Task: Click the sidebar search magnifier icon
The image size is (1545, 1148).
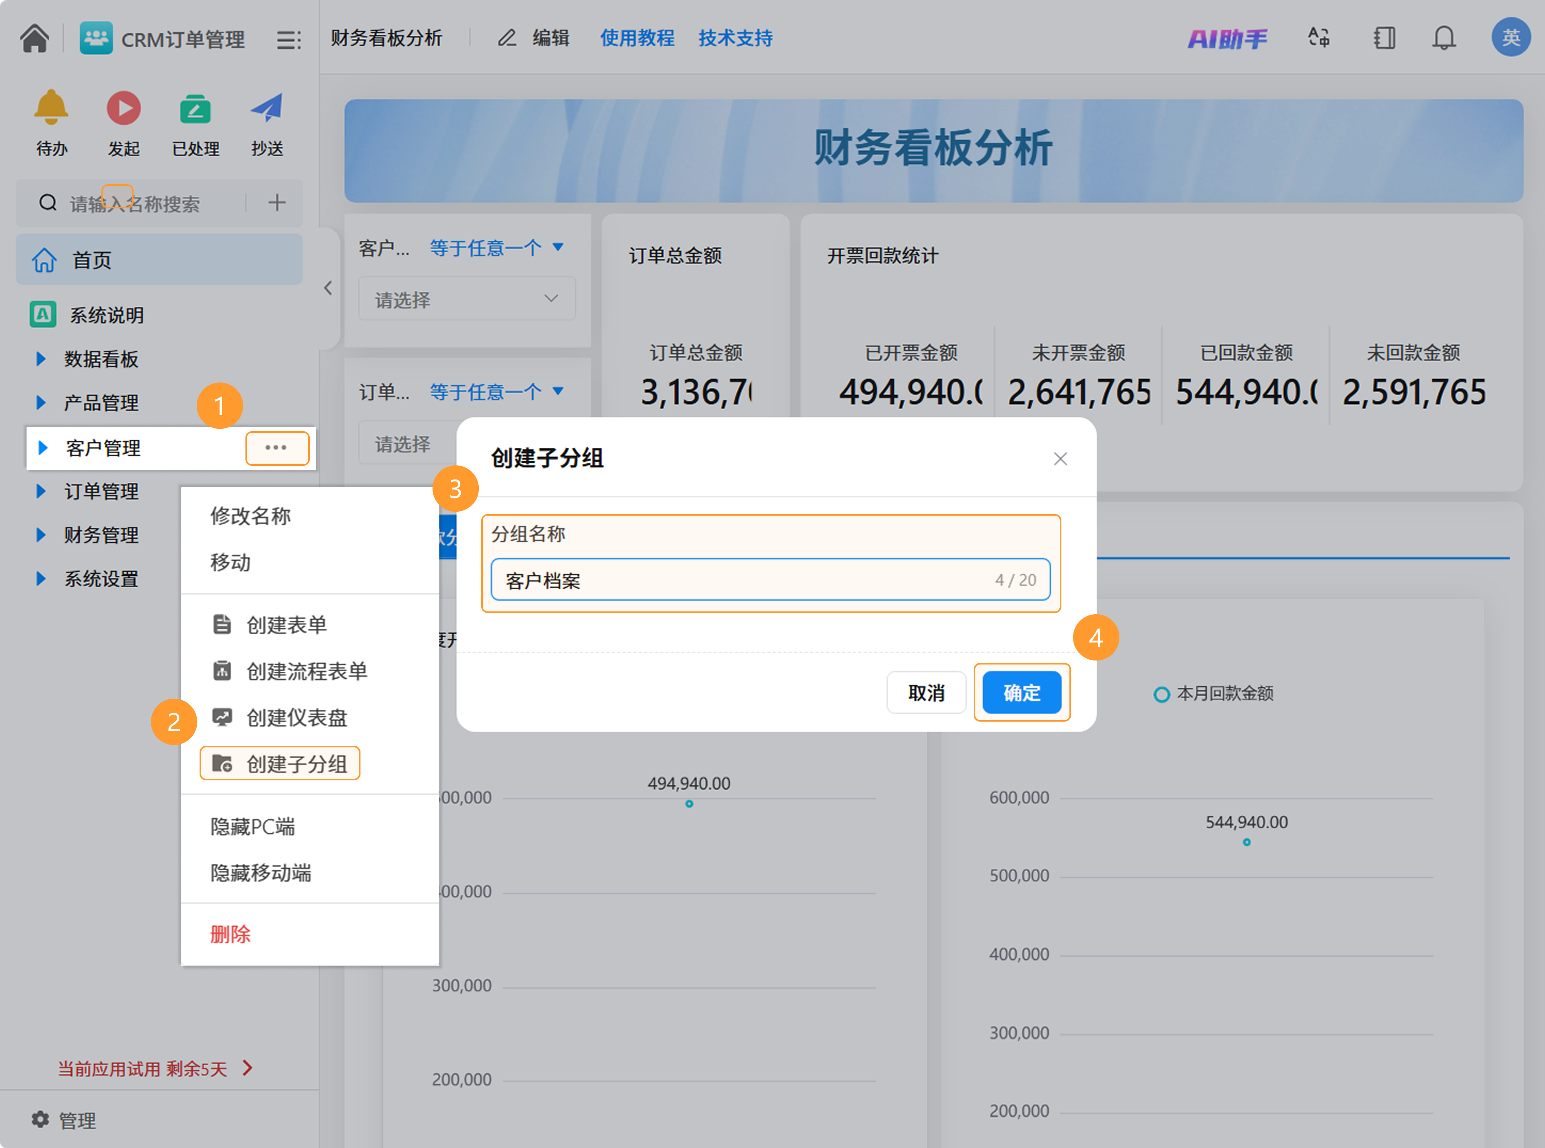Action: point(48,203)
